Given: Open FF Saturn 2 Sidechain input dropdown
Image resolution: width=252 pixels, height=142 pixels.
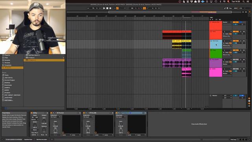Looking at the screenshot, I should (x=120, y=117).
